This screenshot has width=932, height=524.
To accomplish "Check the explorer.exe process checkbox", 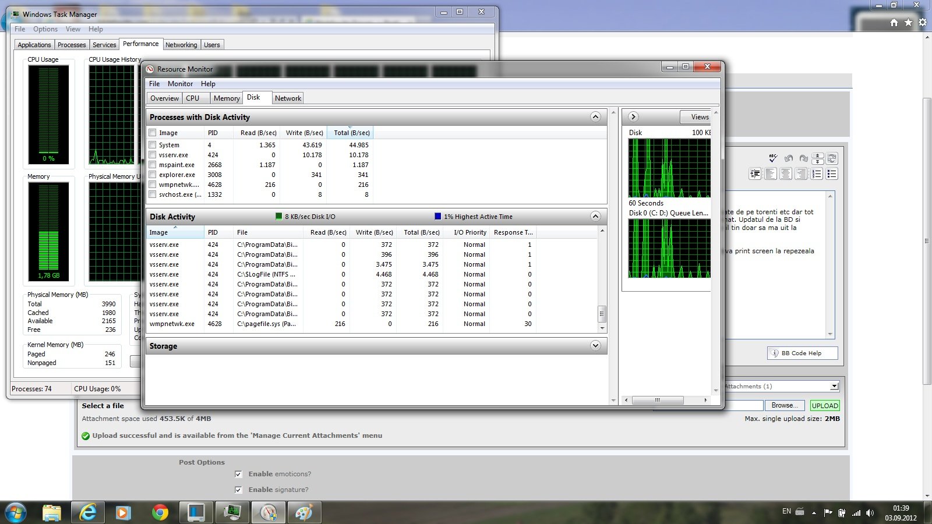I will (x=153, y=175).
